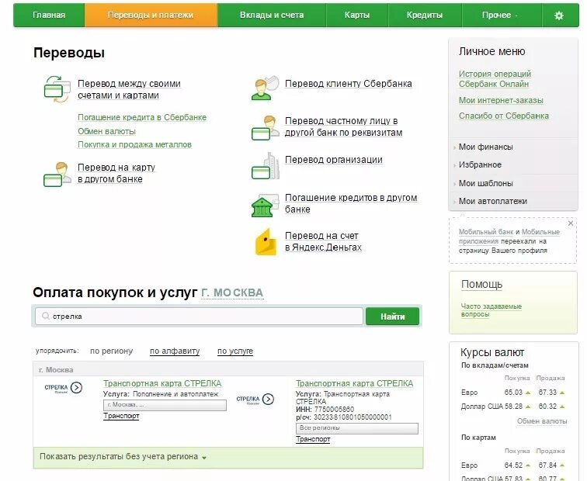Click the Все регионы field
Screen dimensions: 587x481
pos(356,428)
